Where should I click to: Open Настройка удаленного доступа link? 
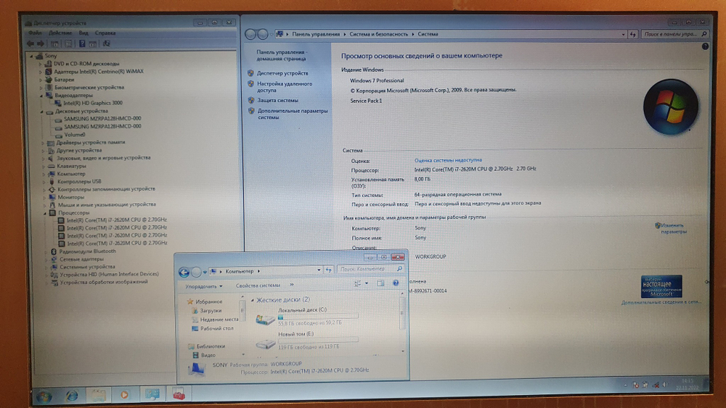point(285,87)
